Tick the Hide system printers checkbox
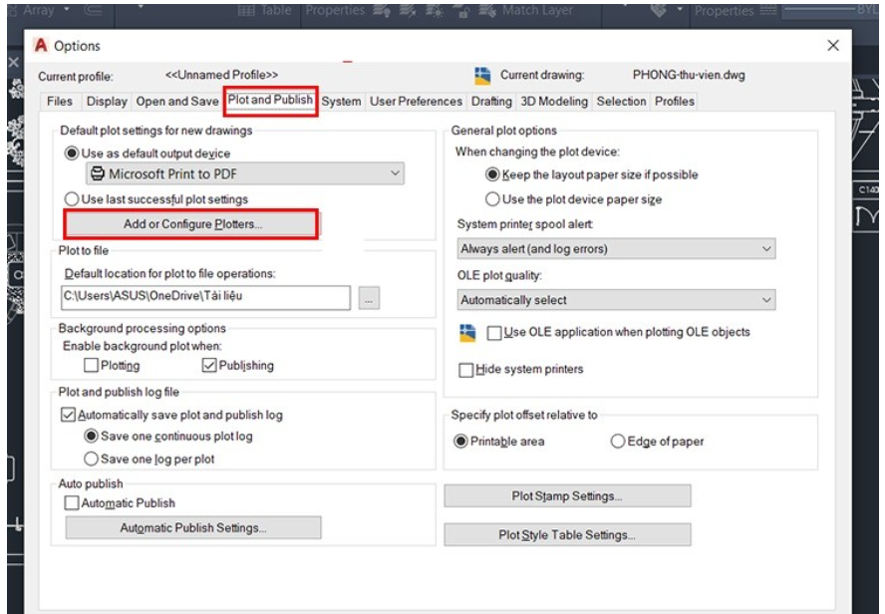The image size is (885, 614). point(465,370)
